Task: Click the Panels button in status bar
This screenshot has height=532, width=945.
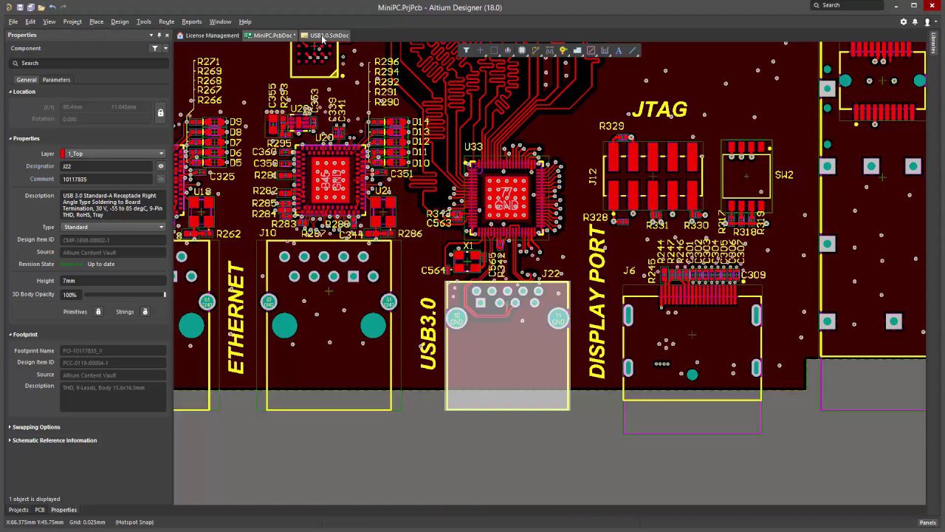Action: (x=927, y=522)
